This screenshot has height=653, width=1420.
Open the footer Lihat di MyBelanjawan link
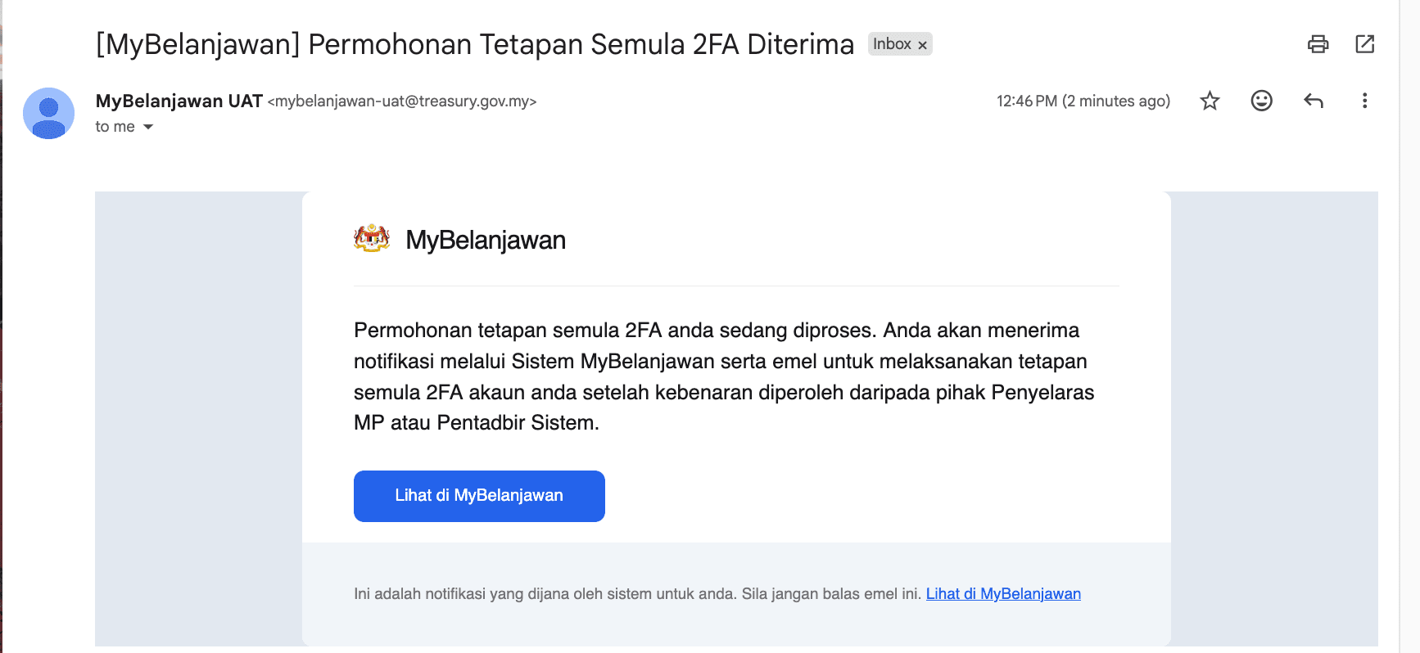[1003, 594]
